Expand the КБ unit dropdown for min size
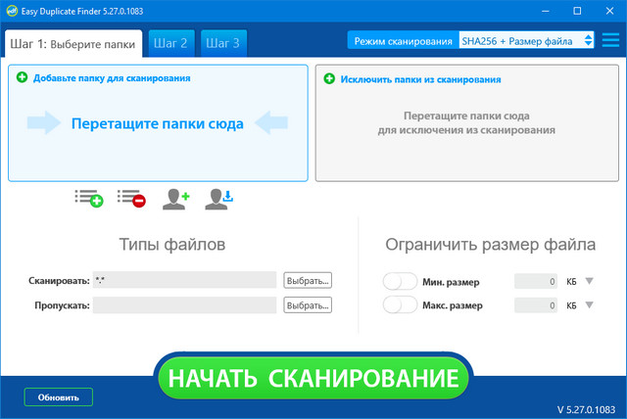Screen dimensions: 627x419 coord(589,282)
